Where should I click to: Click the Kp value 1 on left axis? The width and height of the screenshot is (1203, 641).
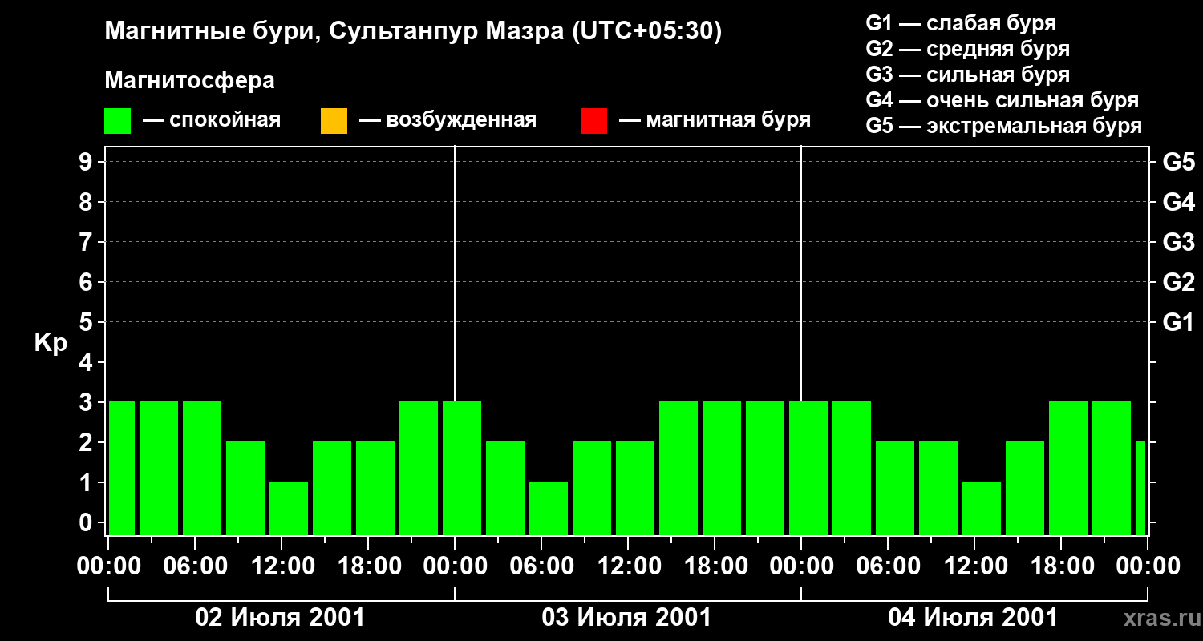point(87,482)
